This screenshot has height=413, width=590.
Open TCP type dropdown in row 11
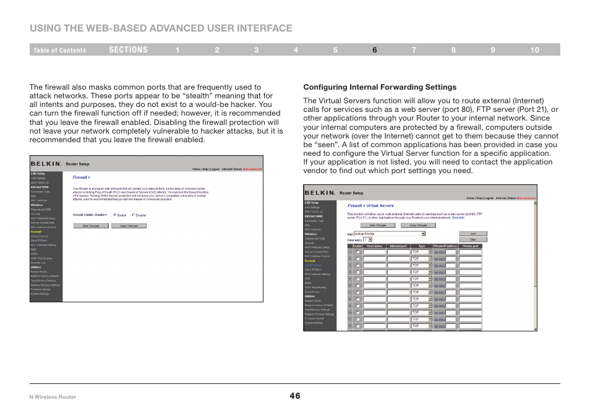coord(421,319)
